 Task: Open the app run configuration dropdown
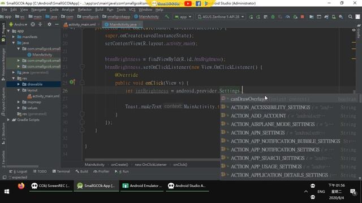pyautogui.click(x=183, y=17)
